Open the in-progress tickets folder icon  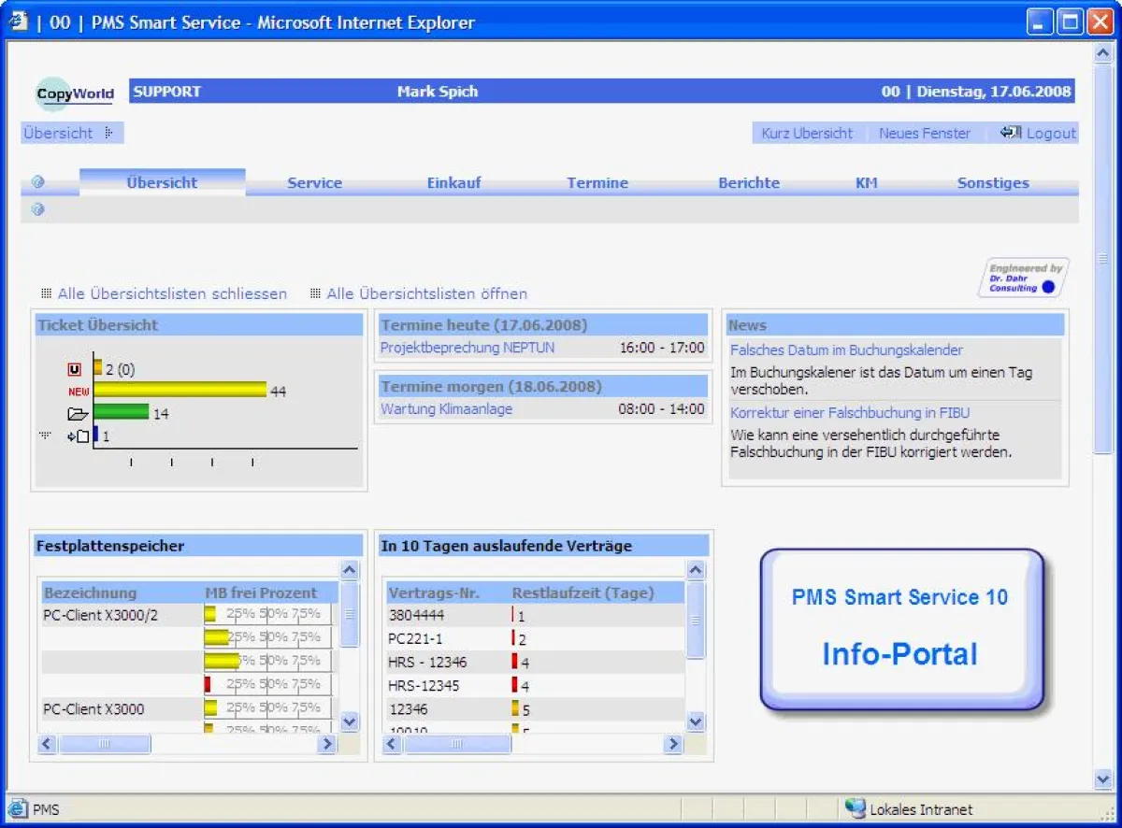pos(79,412)
